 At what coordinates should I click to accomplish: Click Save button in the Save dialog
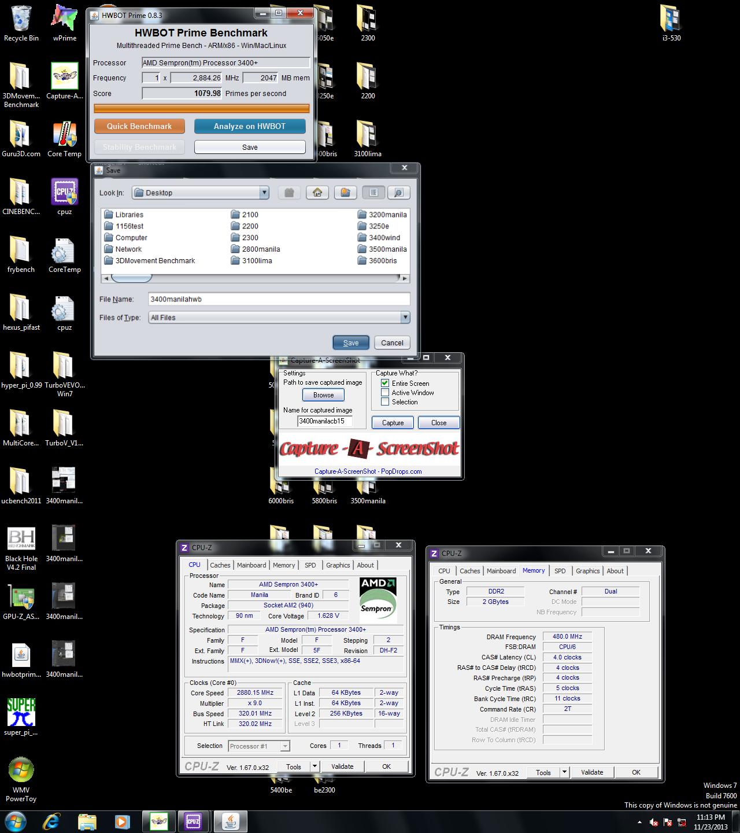click(351, 342)
